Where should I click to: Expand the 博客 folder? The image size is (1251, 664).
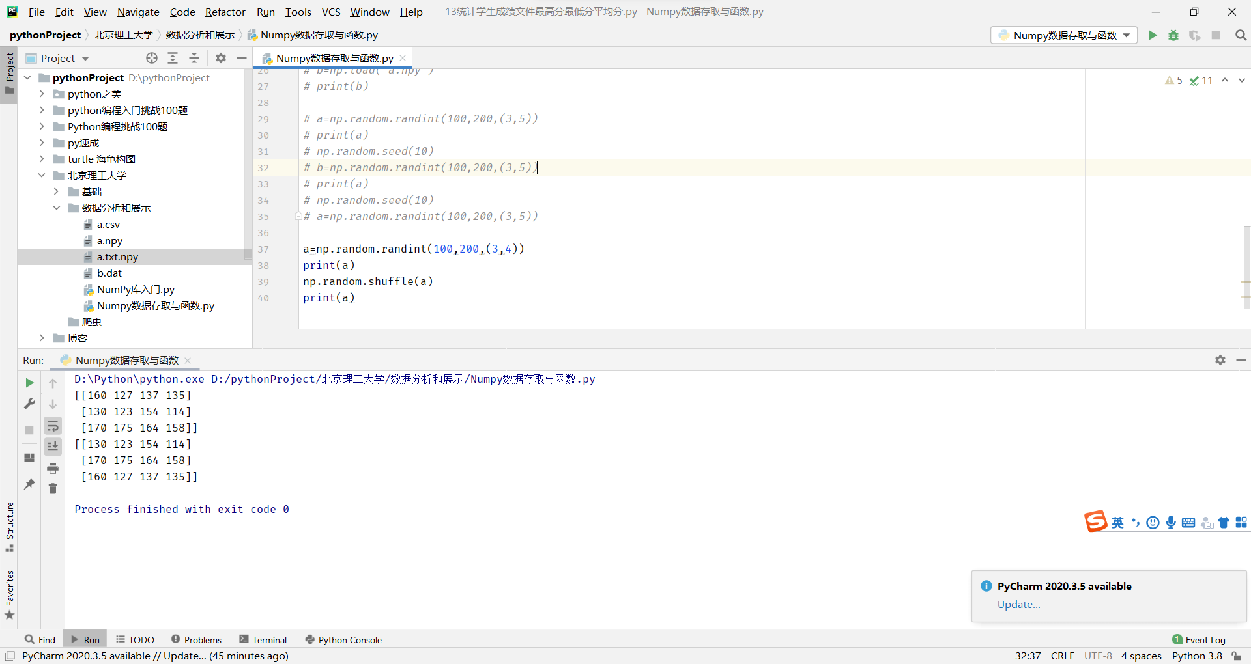pyautogui.click(x=42, y=338)
